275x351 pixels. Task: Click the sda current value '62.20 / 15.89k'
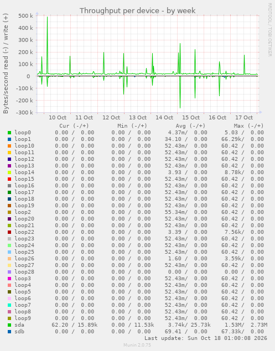(75, 325)
